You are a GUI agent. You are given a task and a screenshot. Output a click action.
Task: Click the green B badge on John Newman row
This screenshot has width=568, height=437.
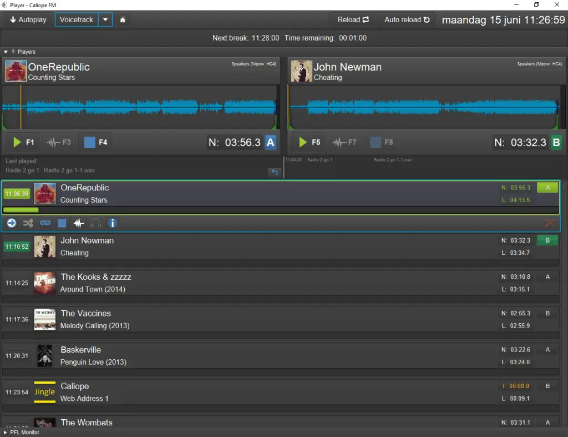click(547, 240)
